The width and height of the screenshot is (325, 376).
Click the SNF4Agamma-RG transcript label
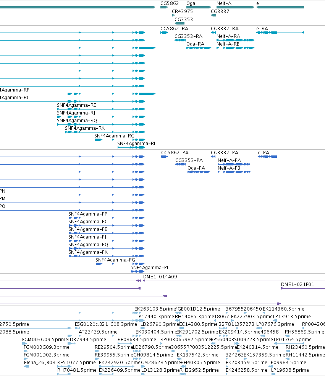[x=114, y=136]
